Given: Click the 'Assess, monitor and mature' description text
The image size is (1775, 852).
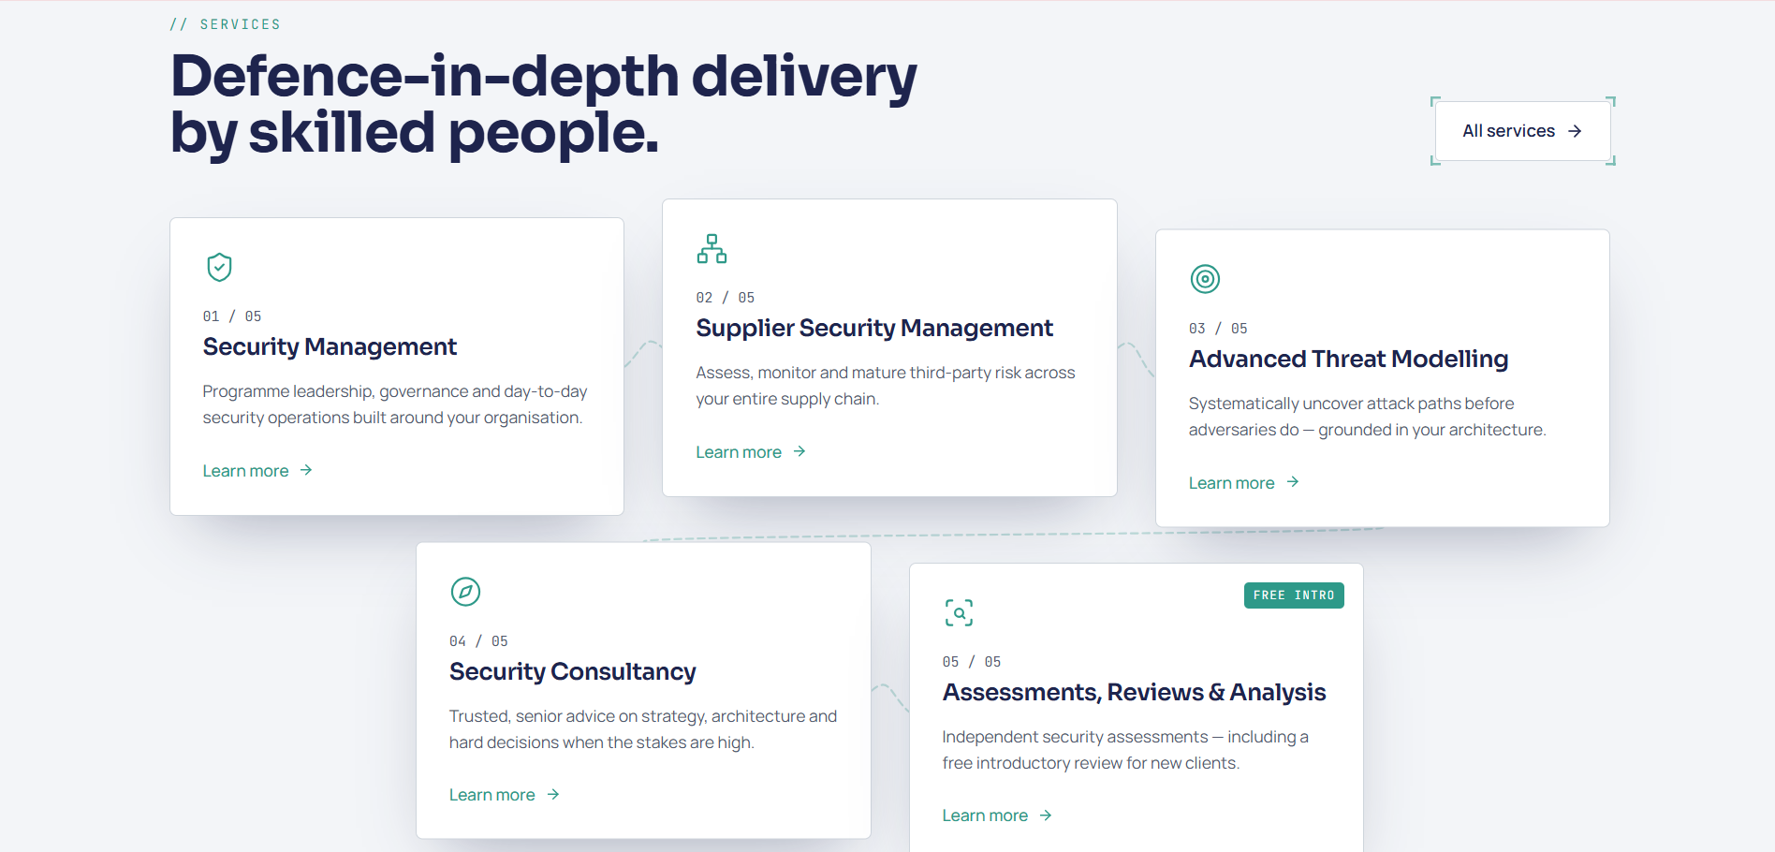Looking at the screenshot, I should 886,386.
